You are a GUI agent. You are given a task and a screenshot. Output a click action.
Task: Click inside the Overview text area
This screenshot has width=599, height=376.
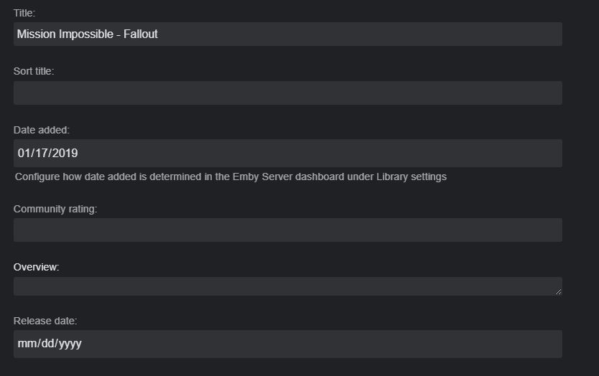(287, 286)
